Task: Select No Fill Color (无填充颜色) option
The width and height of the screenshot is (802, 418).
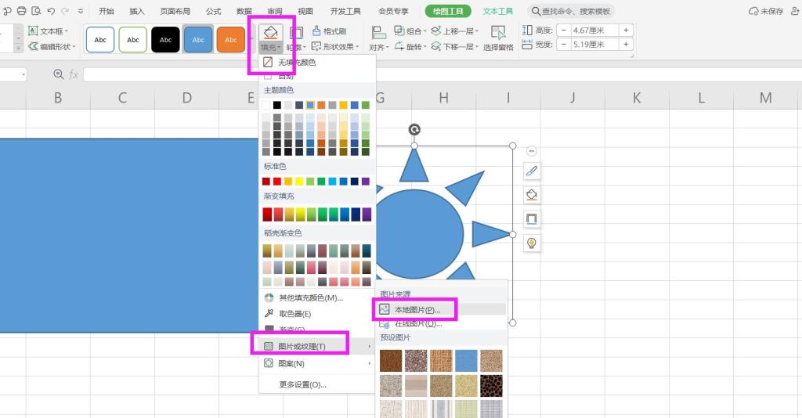Action: 297,62
